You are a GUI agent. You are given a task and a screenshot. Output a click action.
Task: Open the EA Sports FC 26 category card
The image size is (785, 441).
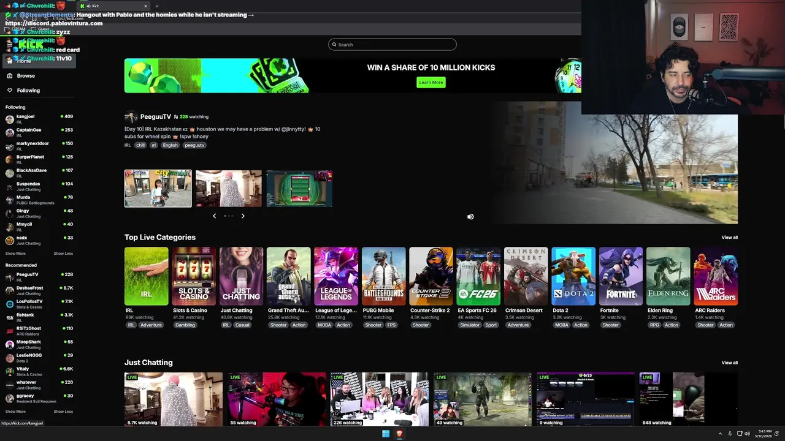point(479,276)
